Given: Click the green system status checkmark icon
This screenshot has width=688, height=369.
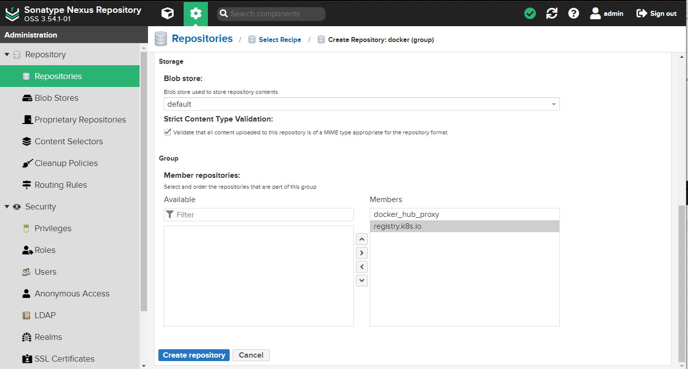Looking at the screenshot, I should point(530,14).
